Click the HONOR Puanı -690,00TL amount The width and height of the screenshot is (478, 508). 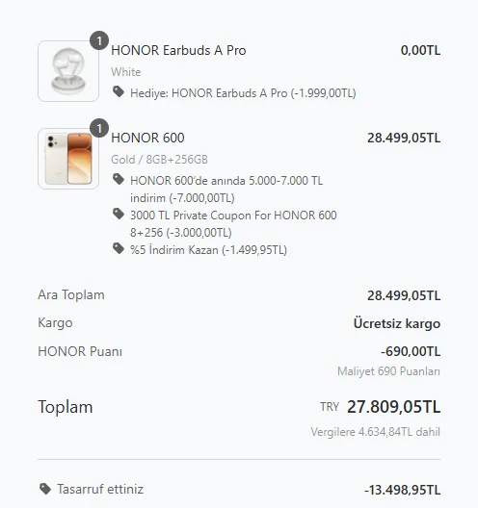tap(411, 351)
